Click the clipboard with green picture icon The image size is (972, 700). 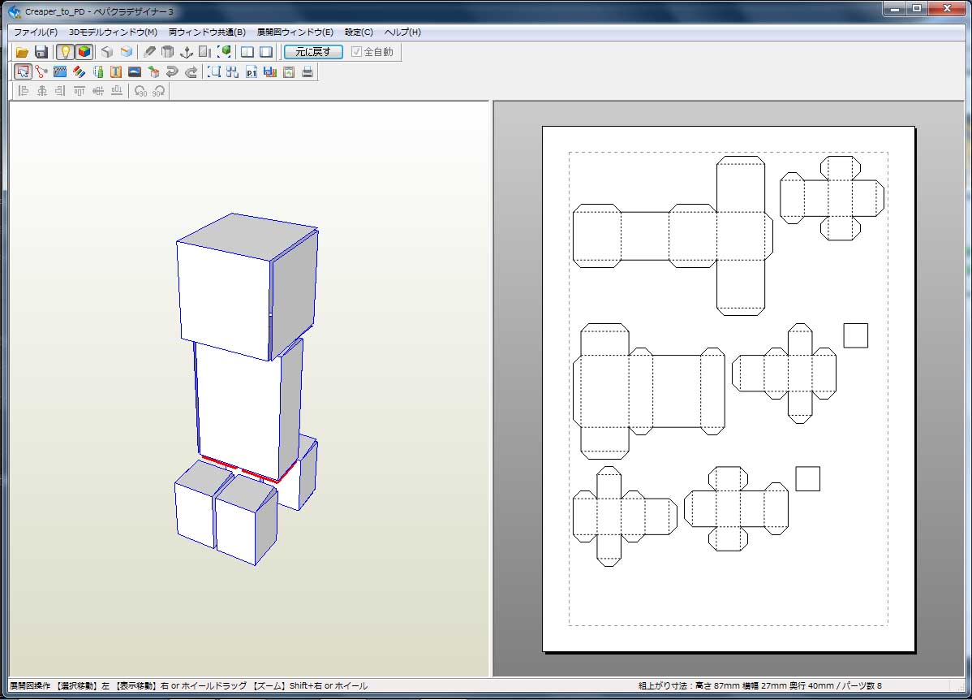click(x=289, y=72)
